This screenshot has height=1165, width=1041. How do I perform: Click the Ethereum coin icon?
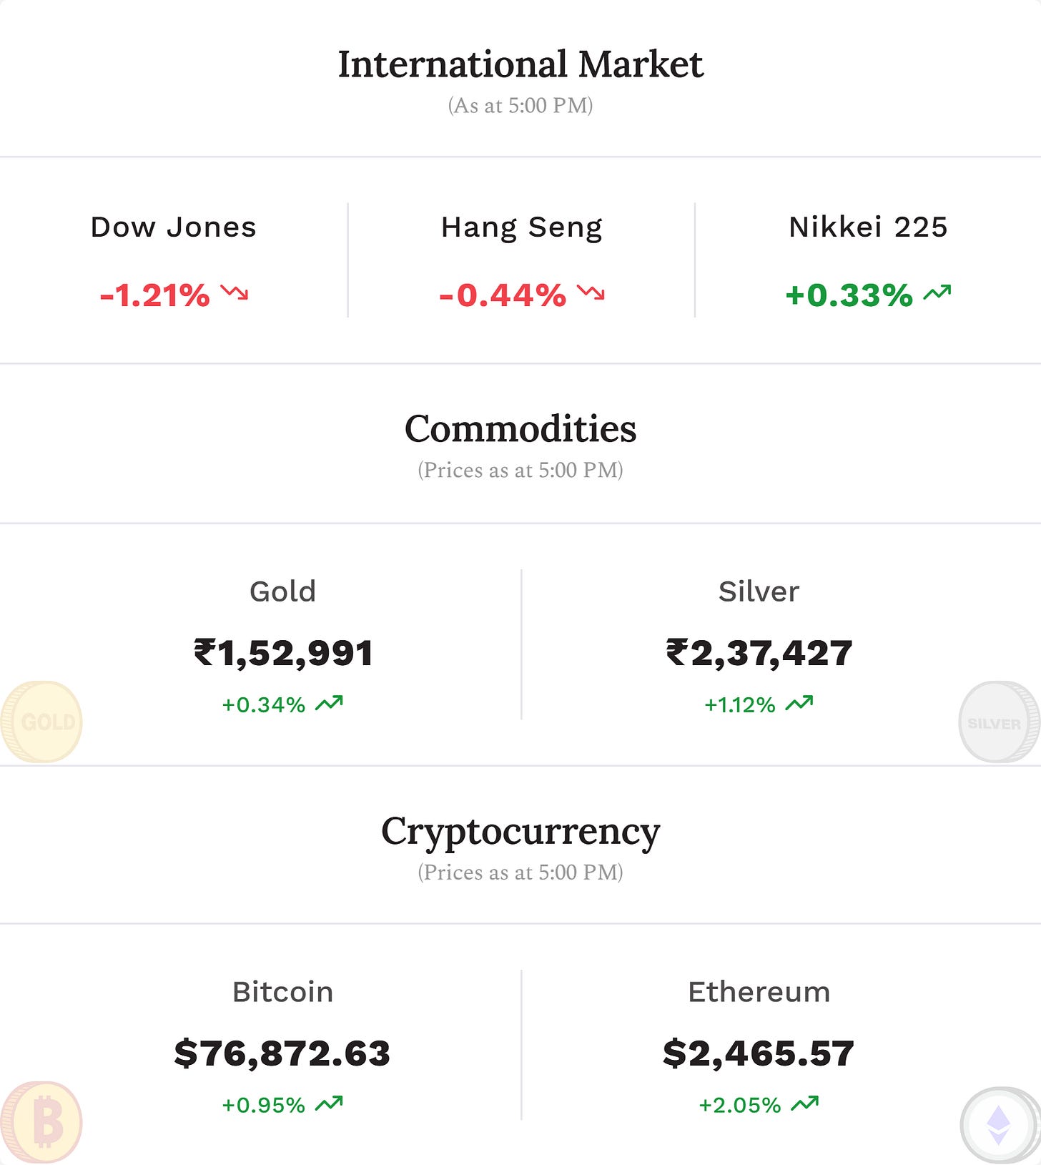tap(999, 1125)
